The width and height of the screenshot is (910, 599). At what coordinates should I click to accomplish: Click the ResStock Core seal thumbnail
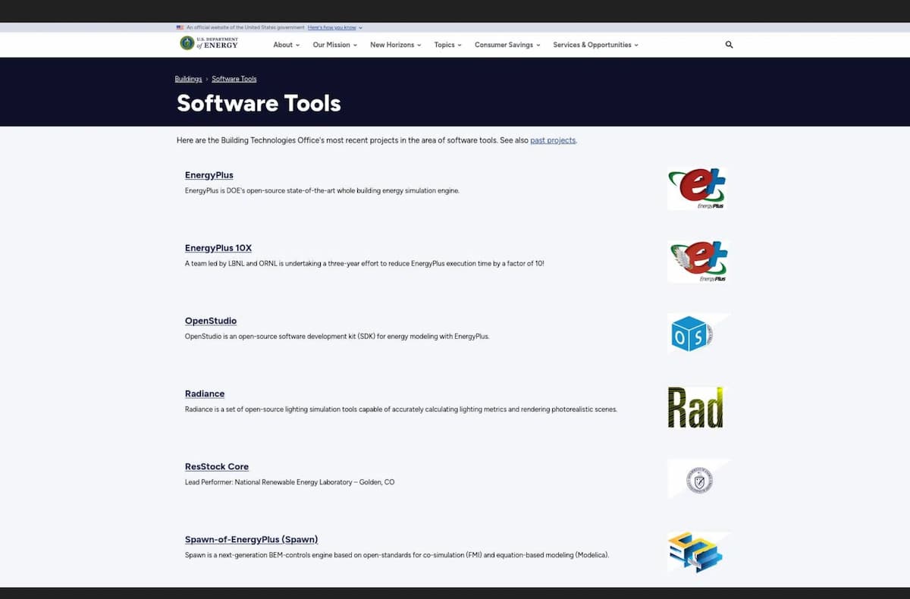[x=698, y=479]
